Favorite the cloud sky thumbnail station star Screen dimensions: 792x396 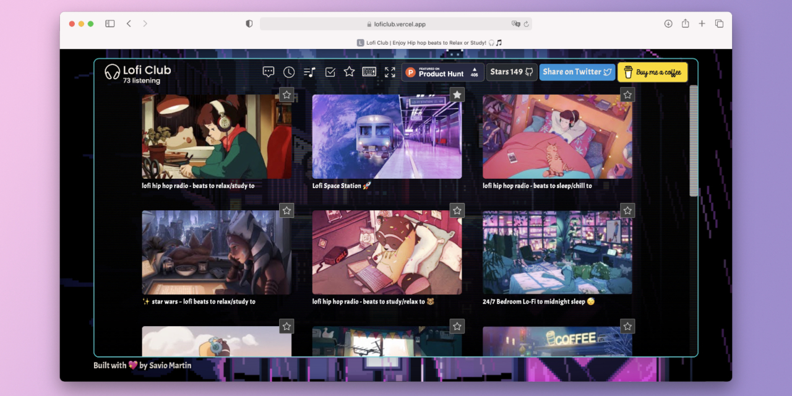(286, 326)
